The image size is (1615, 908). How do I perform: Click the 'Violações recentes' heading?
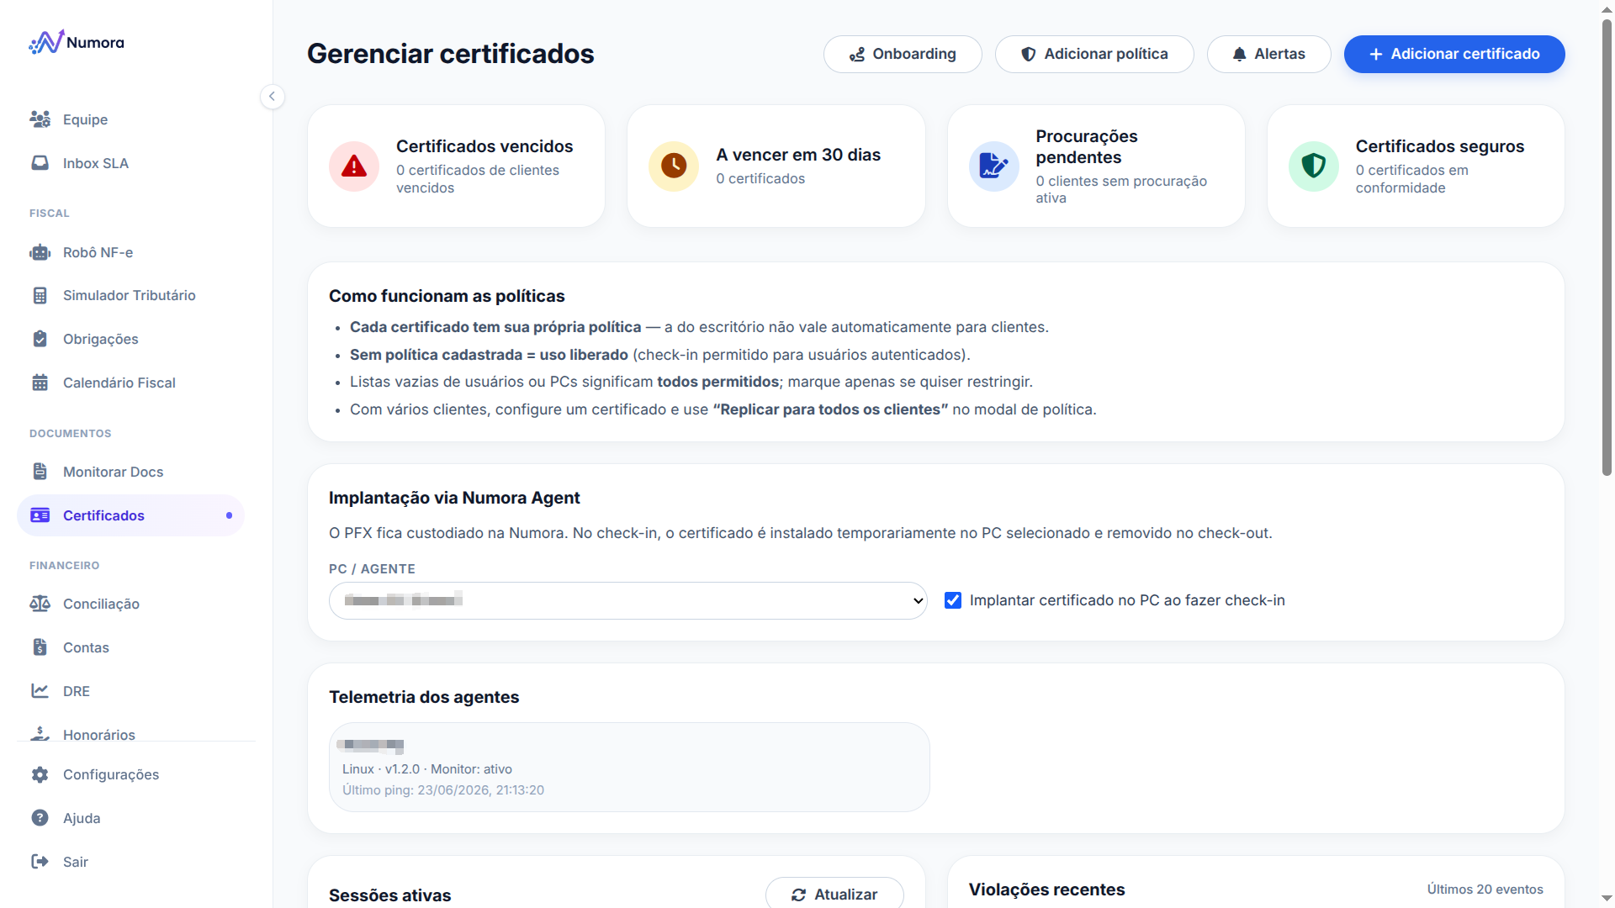click(1046, 890)
